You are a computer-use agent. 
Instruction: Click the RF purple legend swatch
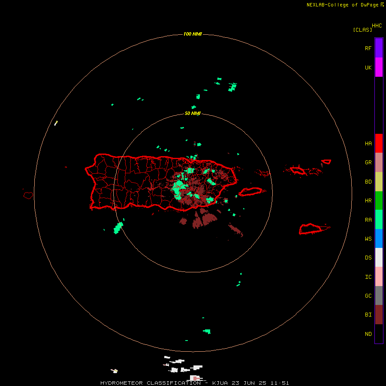click(x=379, y=48)
